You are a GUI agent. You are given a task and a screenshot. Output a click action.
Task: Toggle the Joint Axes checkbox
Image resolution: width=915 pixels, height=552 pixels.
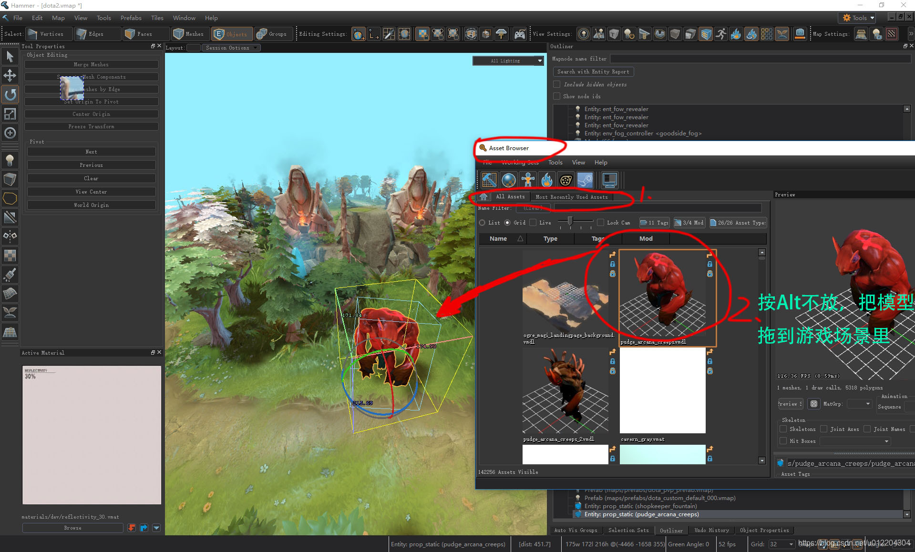pyautogui.click(x=823, y=429)
